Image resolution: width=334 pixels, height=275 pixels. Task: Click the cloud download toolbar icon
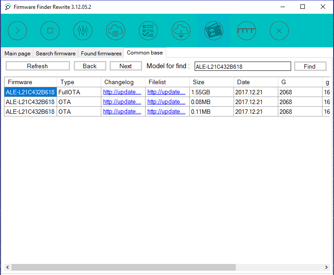pyautogui.click(x=181, y=31)
